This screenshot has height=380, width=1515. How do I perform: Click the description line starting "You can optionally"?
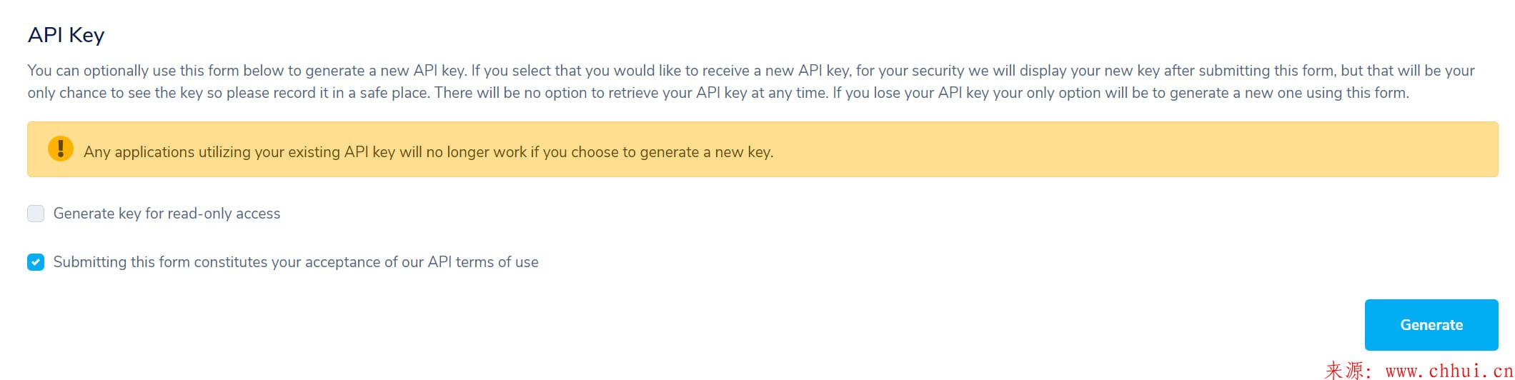751,71
